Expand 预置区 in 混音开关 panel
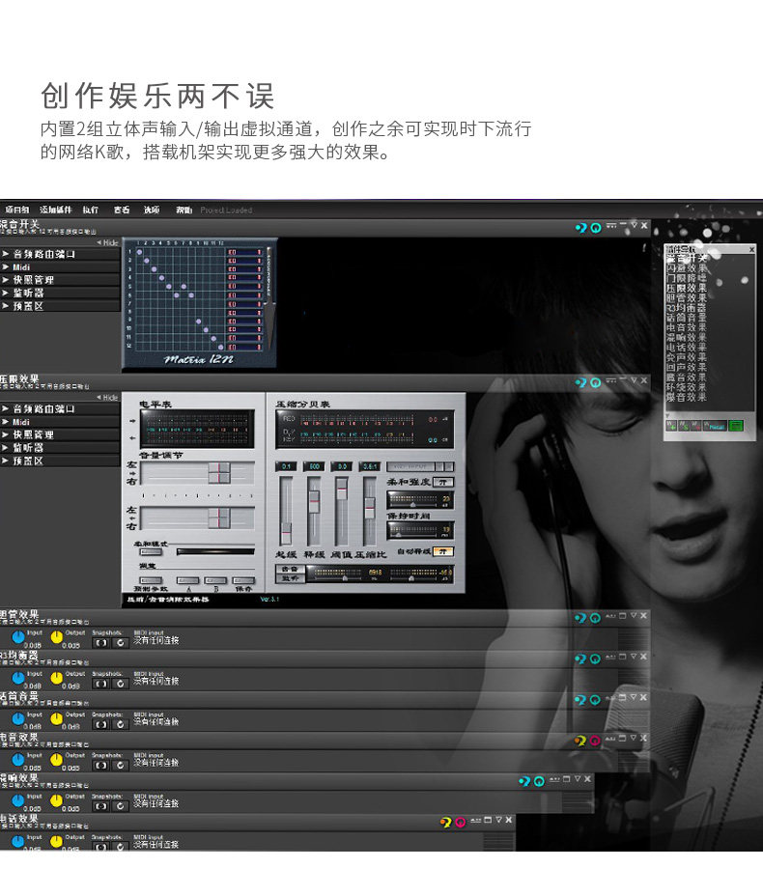The width and height of the screenshot is (763, 896). 60,306
